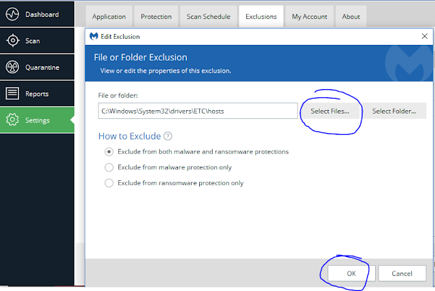The width and height of the screenshot is (435, 291).
Task: Select the Settings gear icon
Action: pyautogui.click(x=12, y=120)
